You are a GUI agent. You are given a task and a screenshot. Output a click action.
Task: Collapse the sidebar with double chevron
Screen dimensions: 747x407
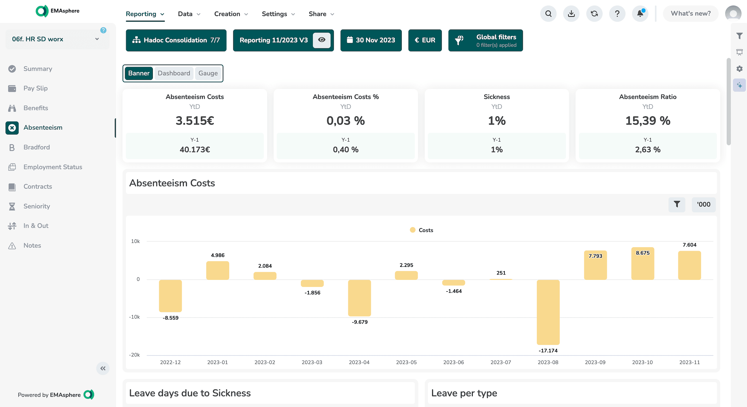pyautogui.click(x=103, y=368)
